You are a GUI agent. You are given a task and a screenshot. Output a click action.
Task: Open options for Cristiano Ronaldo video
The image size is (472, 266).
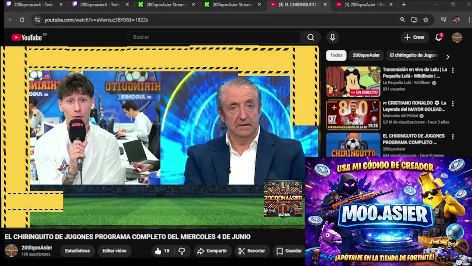pos(453,104)
